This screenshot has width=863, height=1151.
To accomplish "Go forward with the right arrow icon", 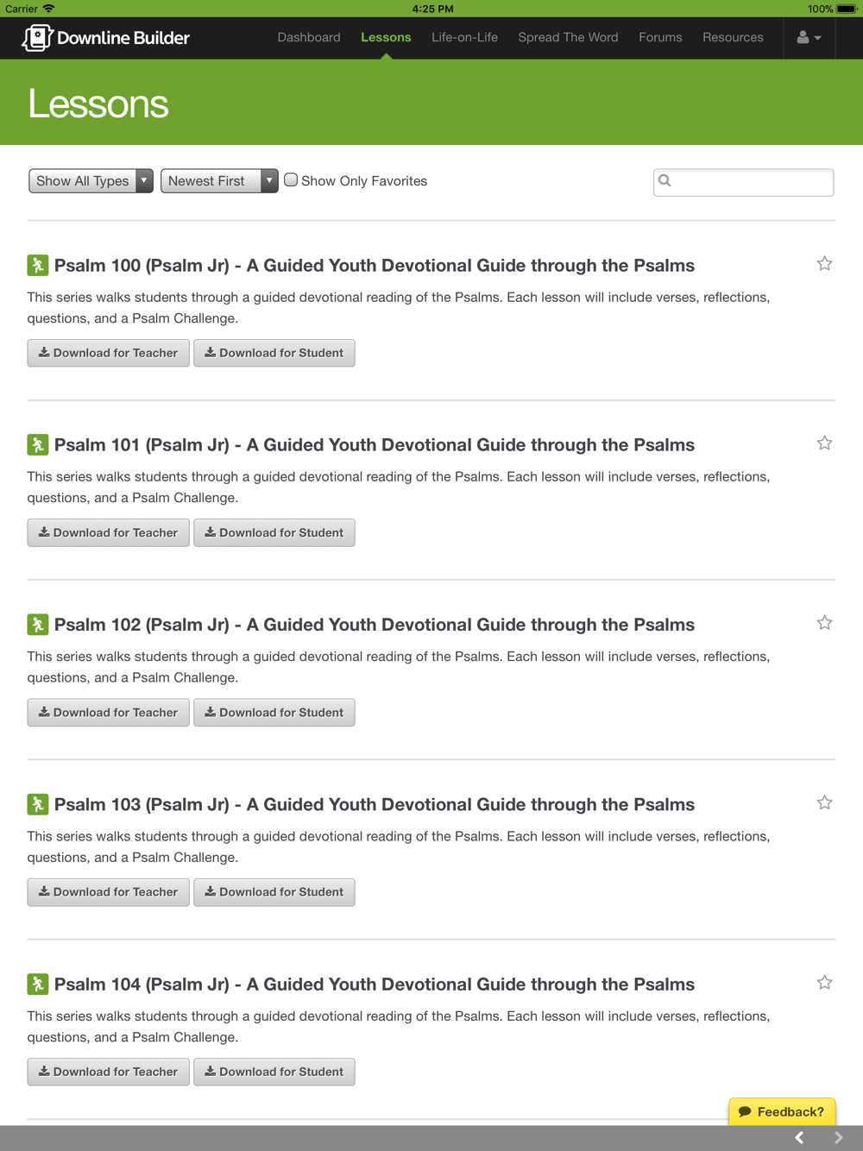I will (x=838, y=1138).
